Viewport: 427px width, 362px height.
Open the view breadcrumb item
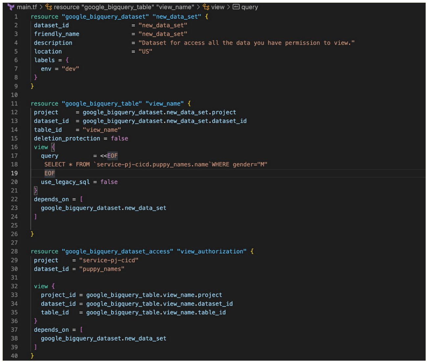218,7
